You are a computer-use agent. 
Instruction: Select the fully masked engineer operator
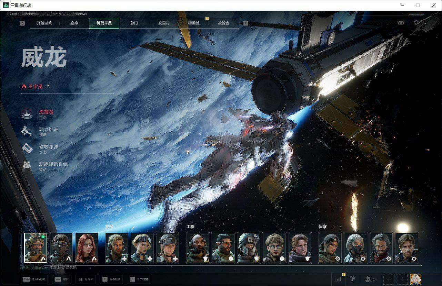pyautogui.click(x=249, y=248)
